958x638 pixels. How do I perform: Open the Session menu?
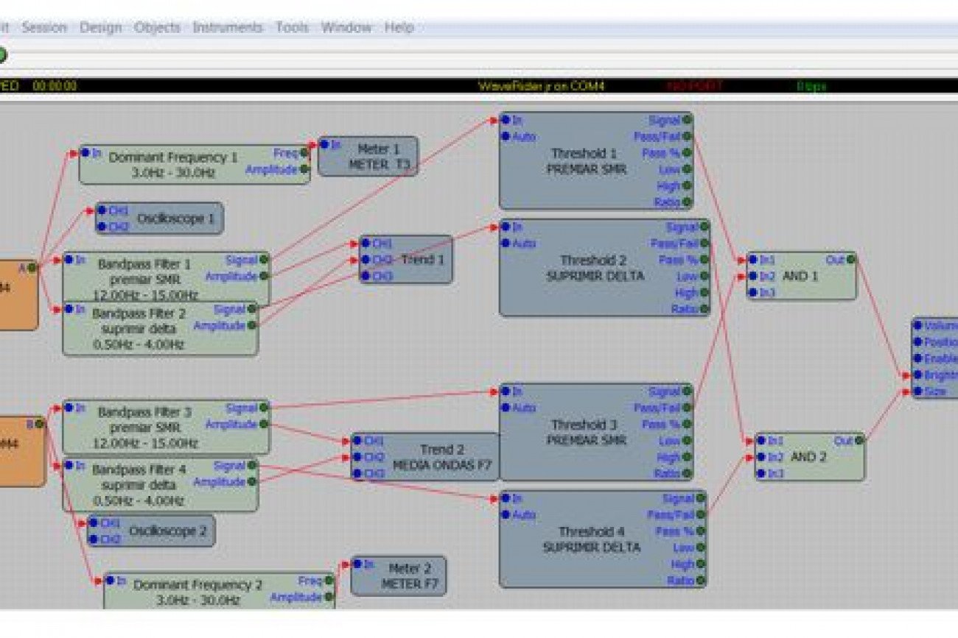(x=43, y=28)
